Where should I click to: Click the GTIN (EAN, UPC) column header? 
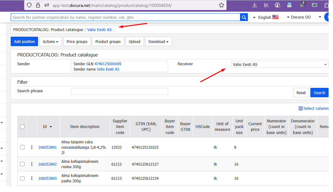coord(146,127)
